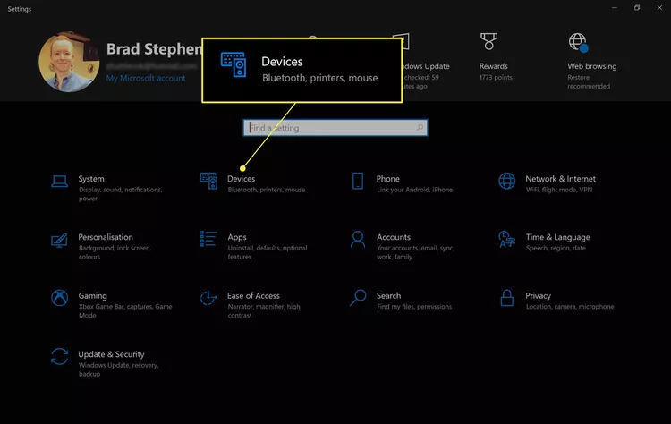
Task: Select the Devices keyboard and speaker icon
Action: (208, 181)
